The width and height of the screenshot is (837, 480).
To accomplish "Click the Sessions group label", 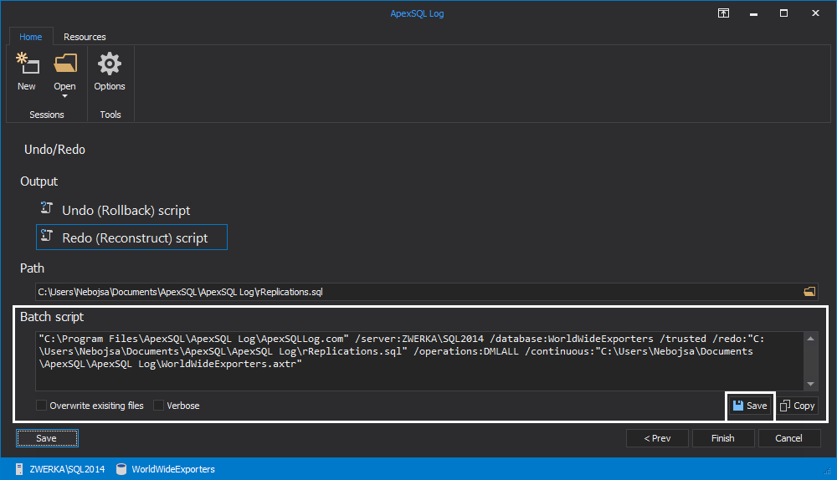I will [x=46, y=115].
